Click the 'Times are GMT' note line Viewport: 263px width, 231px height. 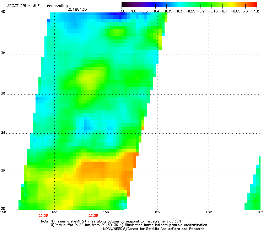[111, 221]
